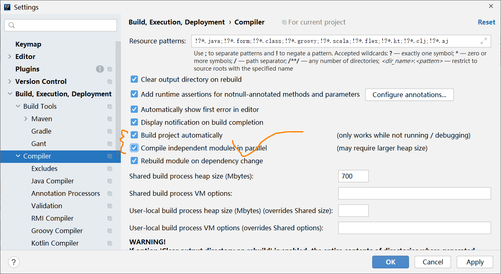Click project-level icon beside Maven
Screen dimensions: 501x274
110,119
